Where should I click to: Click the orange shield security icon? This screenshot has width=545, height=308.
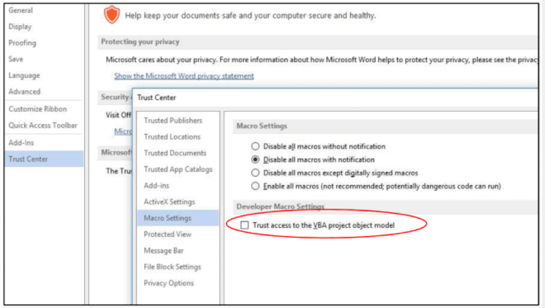tap(112, 15)
